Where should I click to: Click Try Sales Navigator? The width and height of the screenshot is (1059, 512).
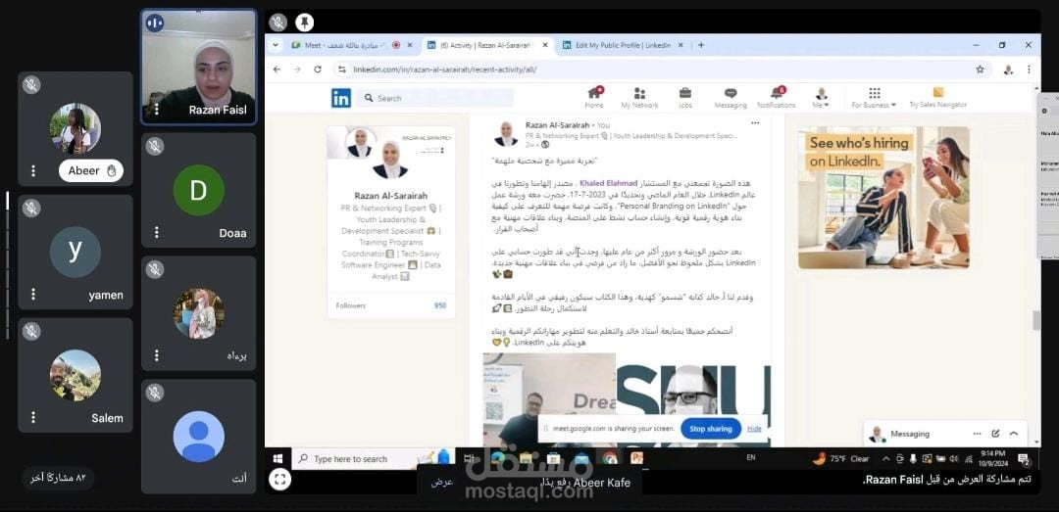pyautogui.click(x=937, y=98)
